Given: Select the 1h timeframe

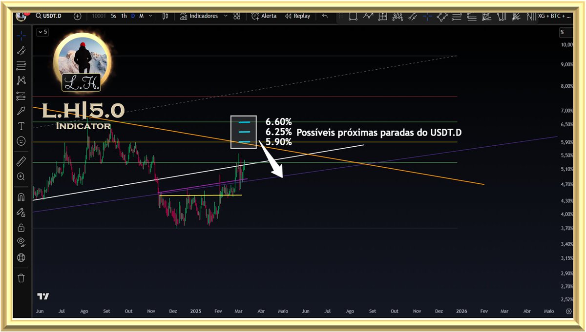Looking at the screenshot, I should 124,16.
